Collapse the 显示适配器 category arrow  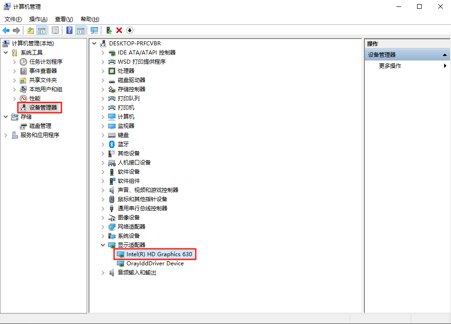point(103,245)
